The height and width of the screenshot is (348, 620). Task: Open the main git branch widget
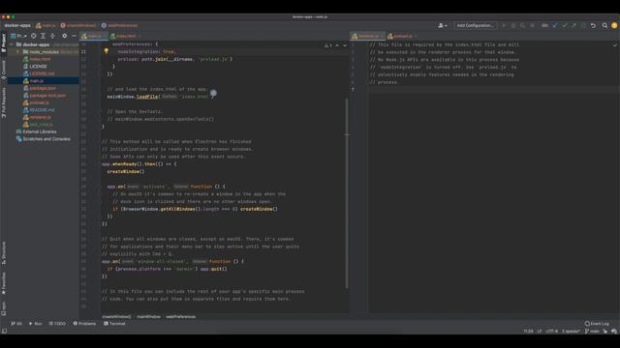[x=592, y=331]
